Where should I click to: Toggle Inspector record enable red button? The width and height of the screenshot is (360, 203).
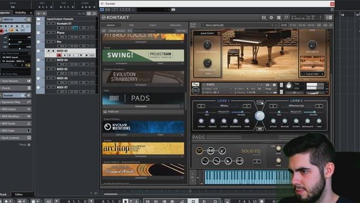coord(1,30)
